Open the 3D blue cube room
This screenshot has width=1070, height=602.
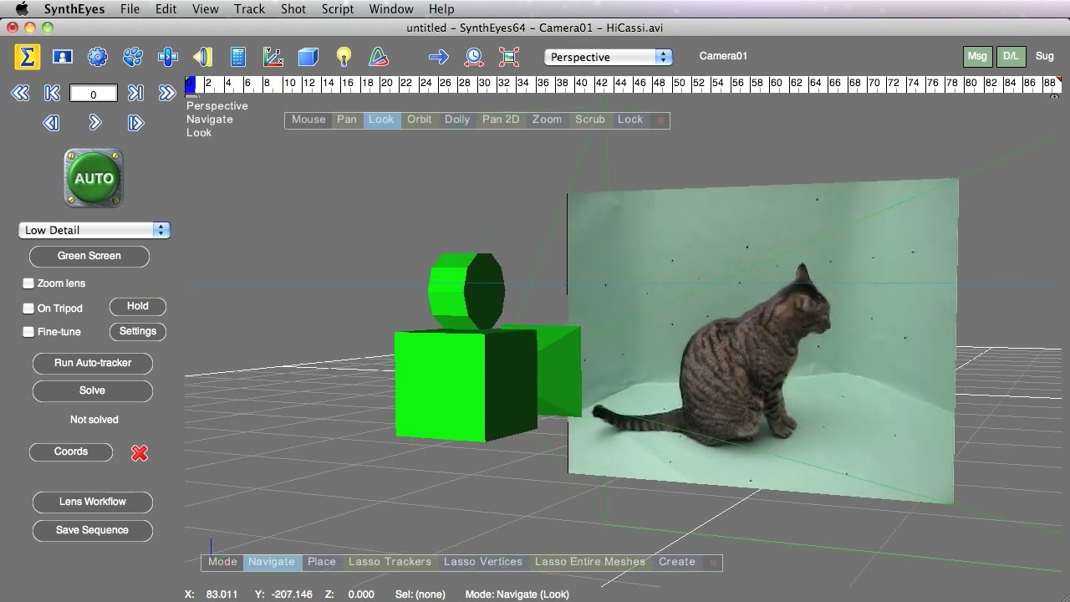tap(308, 57)
